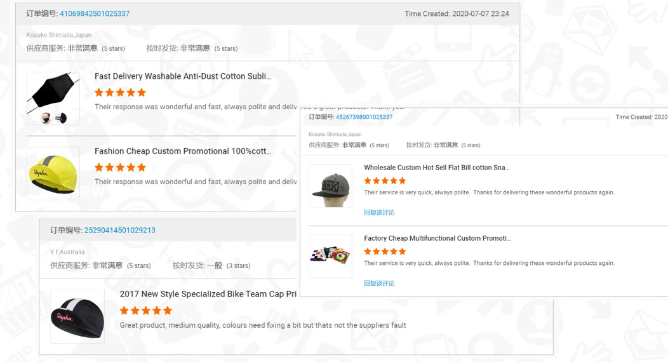Click the flat bill snapback hat thumbnail
The height and width of the screenshot is (362, 668).
[x=330, y=185]
